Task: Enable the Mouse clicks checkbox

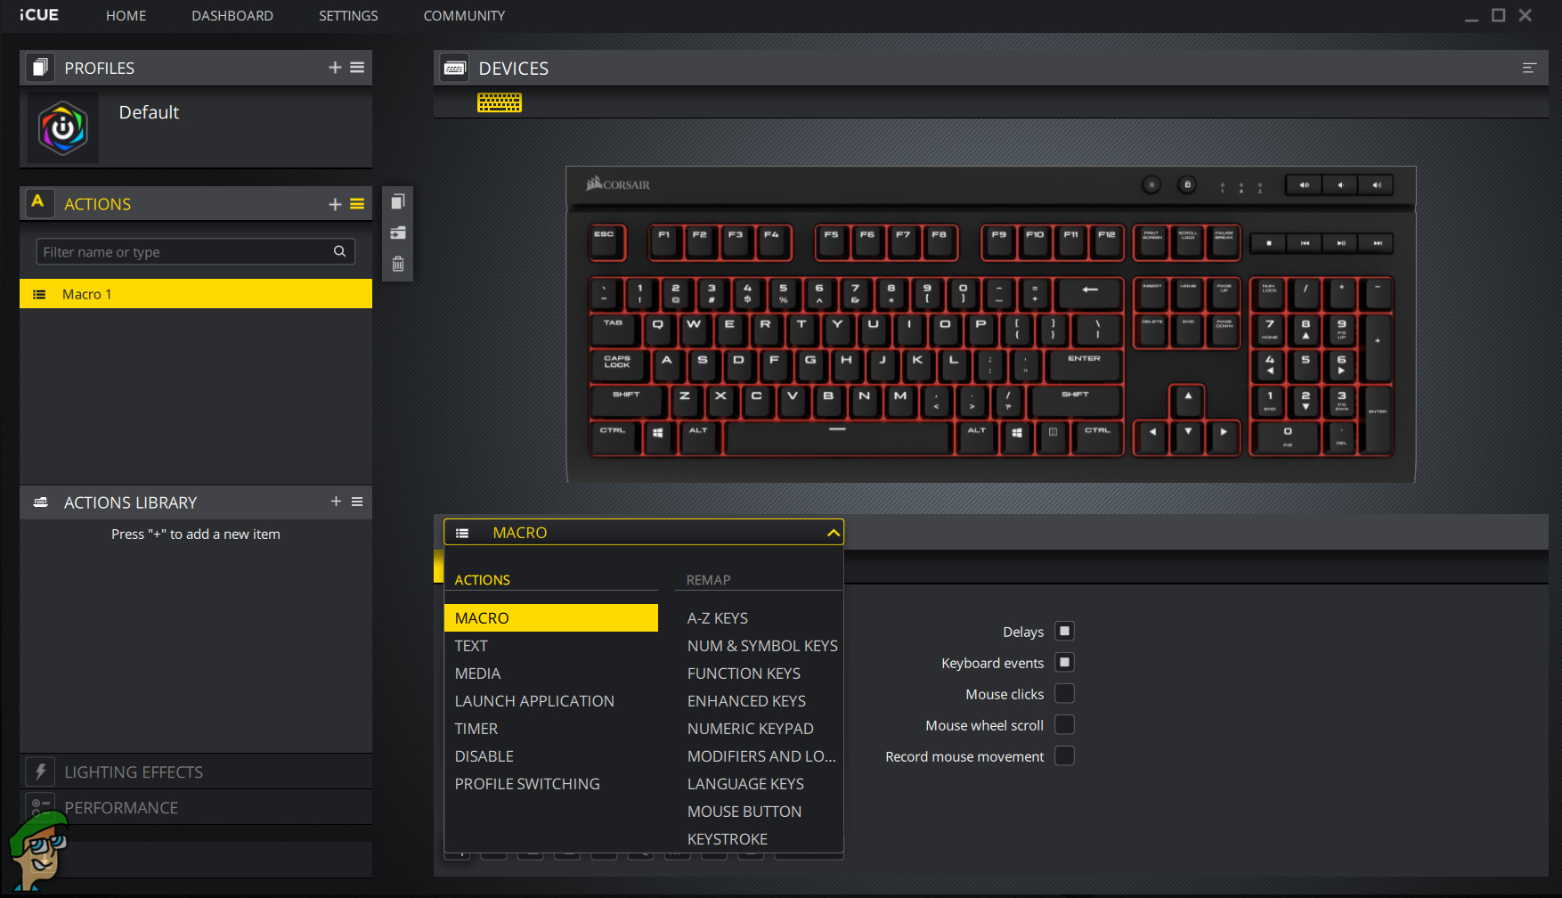Action: coord(1064,693)
